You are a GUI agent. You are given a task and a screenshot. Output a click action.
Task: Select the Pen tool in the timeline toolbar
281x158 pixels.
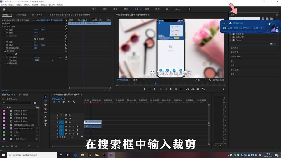coord(46,117)
